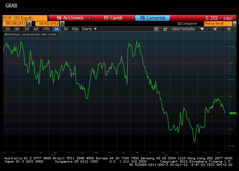Click the current value marker 3.483B on axis

(233, 113)
